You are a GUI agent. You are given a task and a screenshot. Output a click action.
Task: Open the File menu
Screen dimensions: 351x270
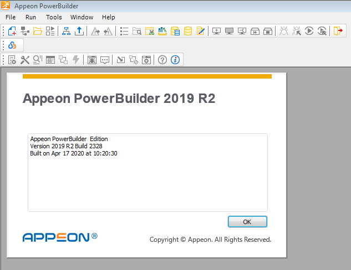coord(11,17)
